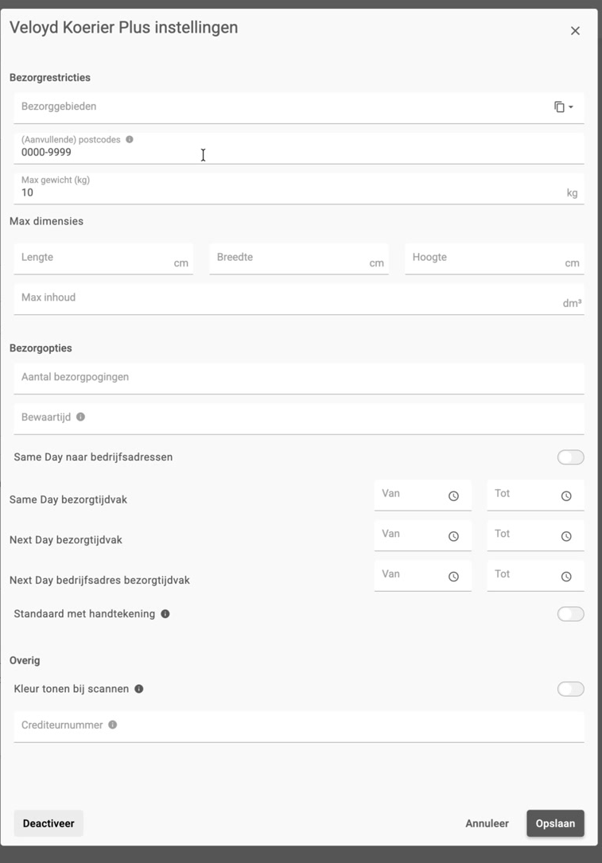Focus the Breedte input field
The width and height of the screenshot is (602, 863).
[299, 259]
